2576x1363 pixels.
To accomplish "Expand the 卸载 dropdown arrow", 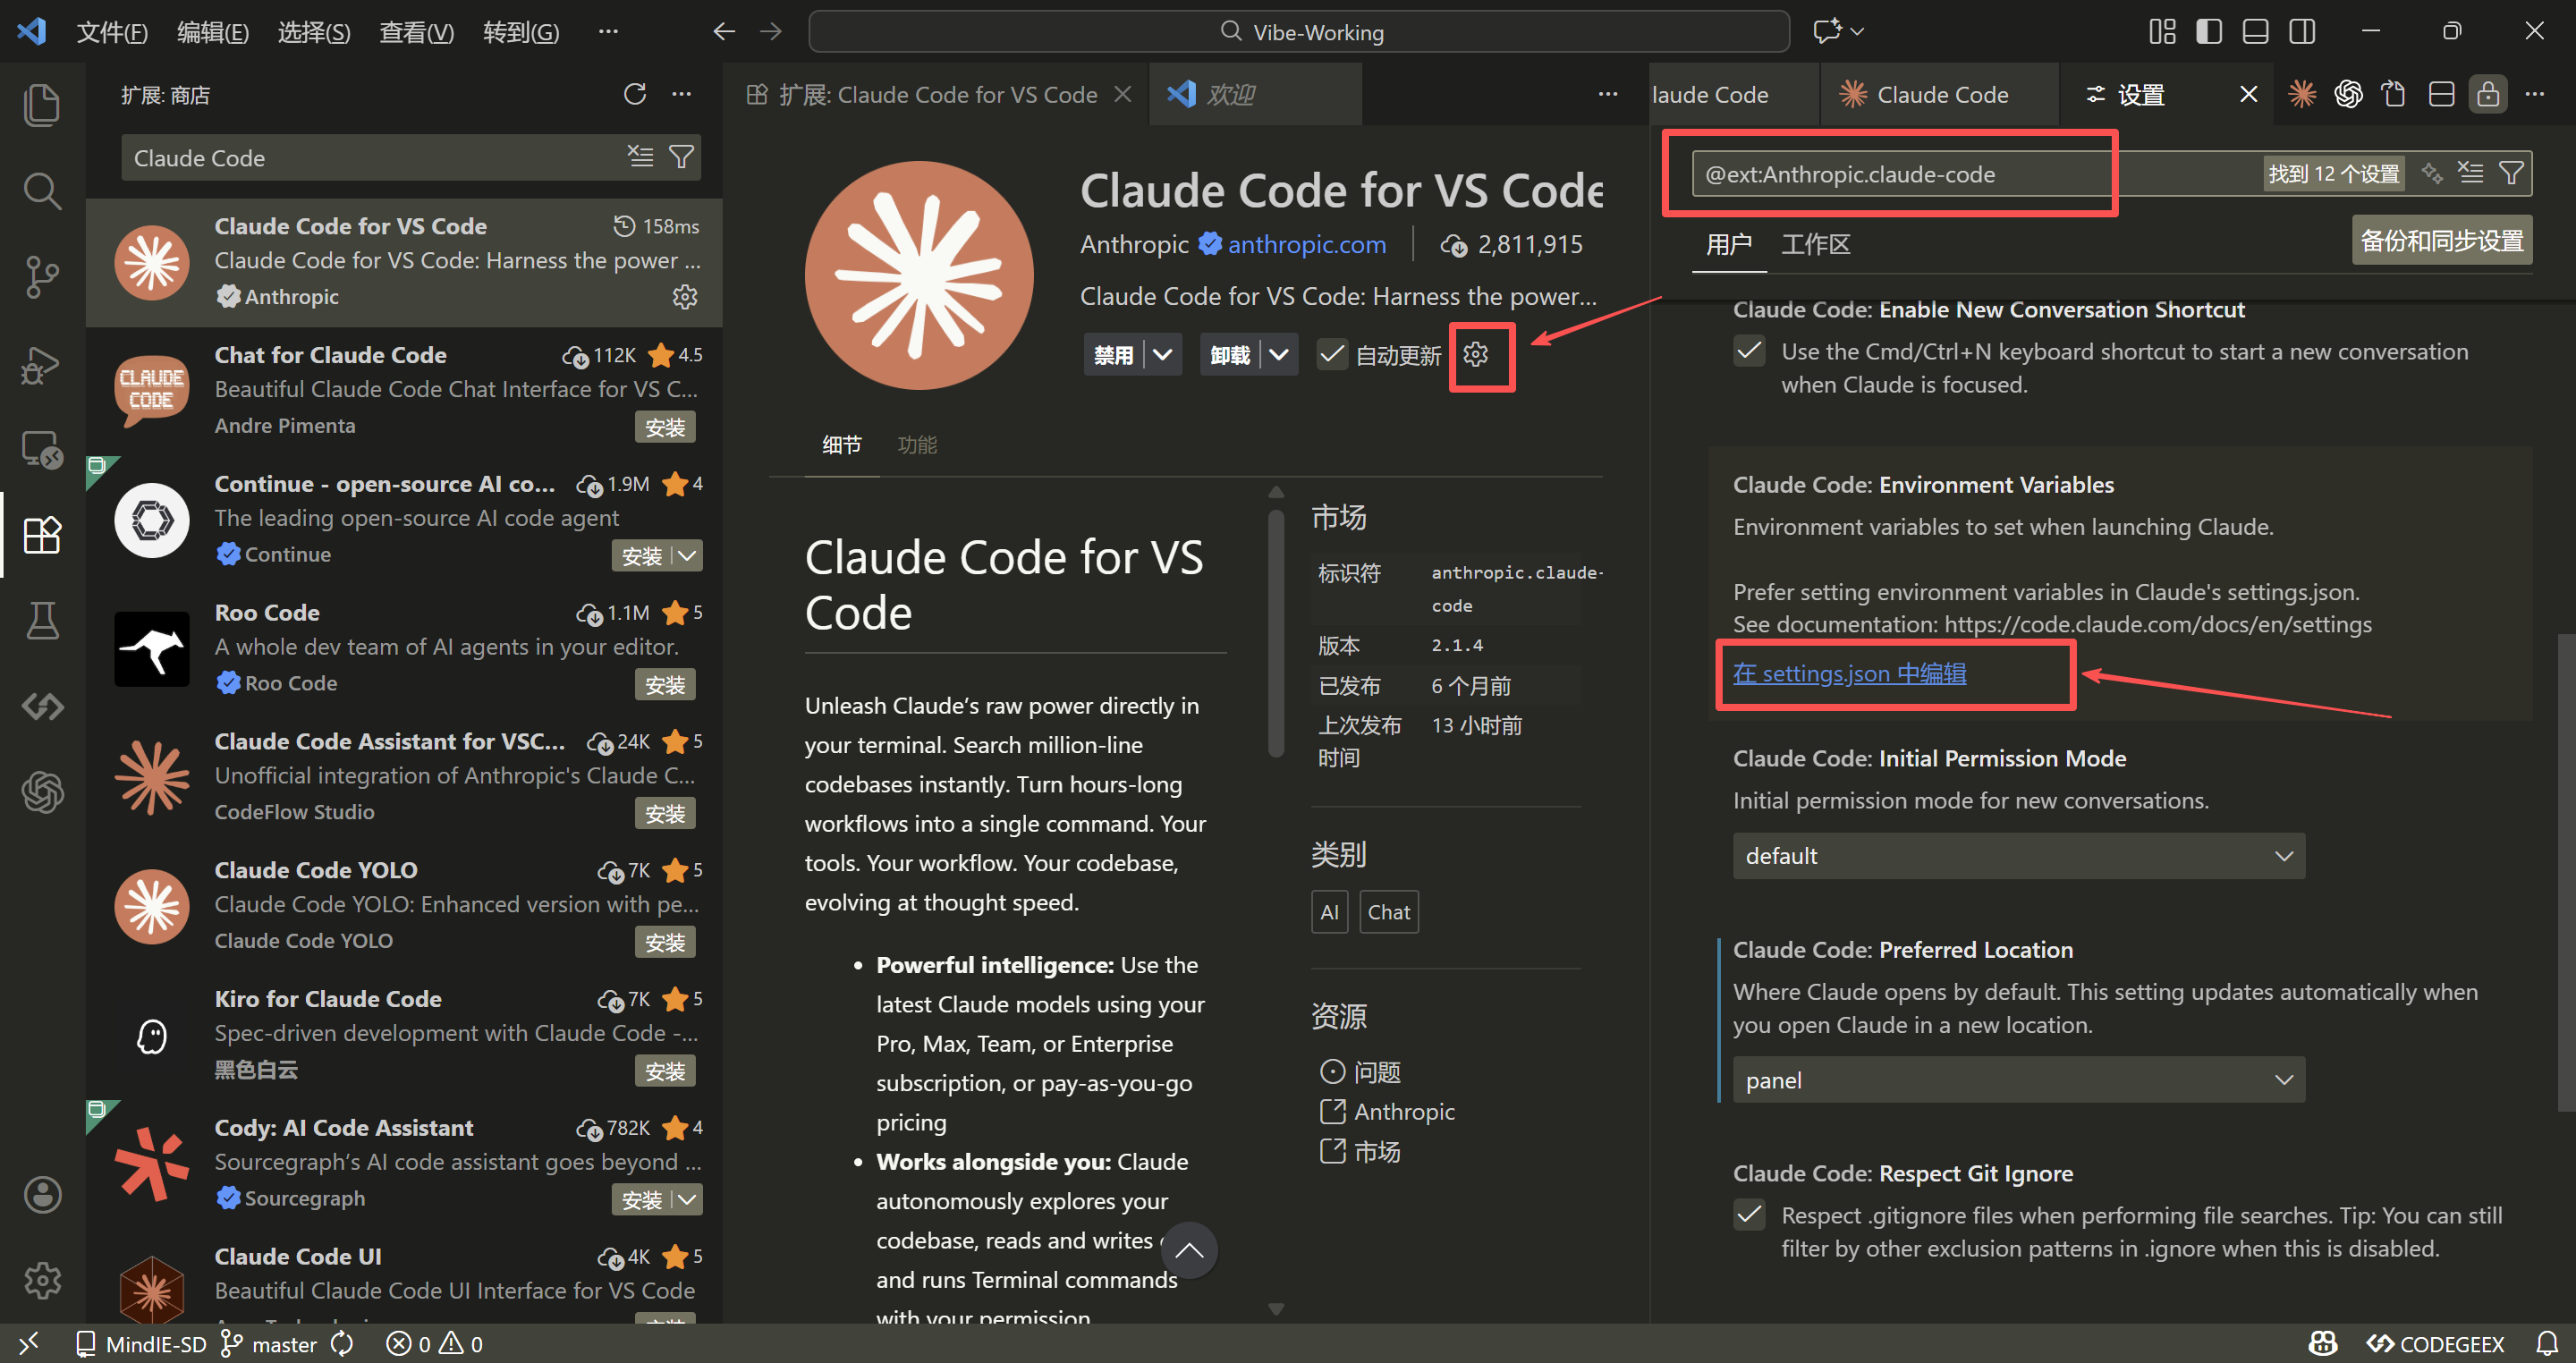I will point(1278,354).
